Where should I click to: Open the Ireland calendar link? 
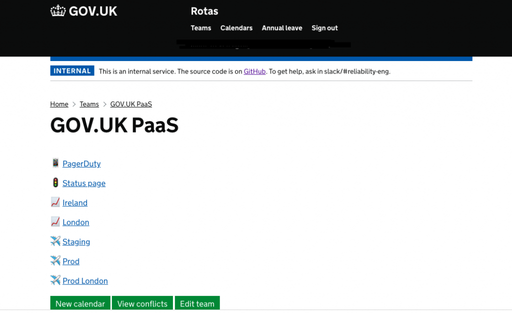(75, 202)
